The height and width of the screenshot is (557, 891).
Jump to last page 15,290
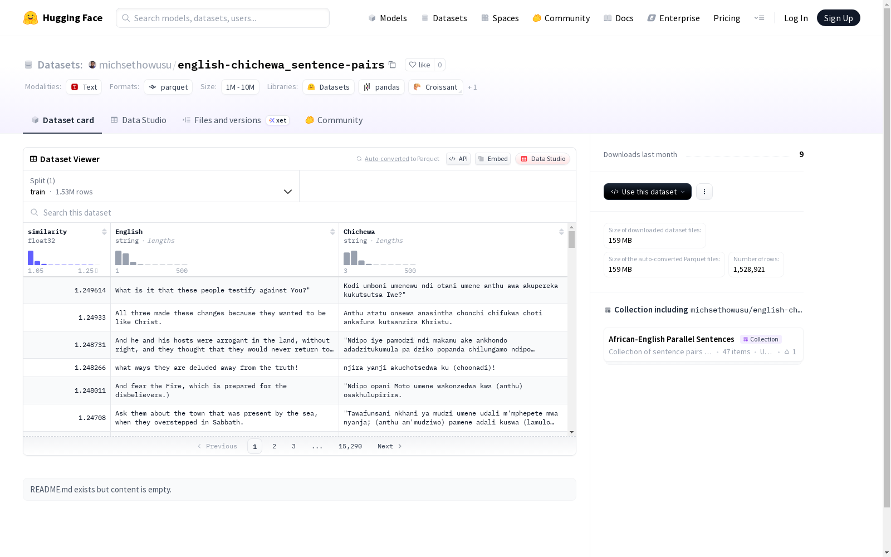pyautogui.click(x=350, y=446)
